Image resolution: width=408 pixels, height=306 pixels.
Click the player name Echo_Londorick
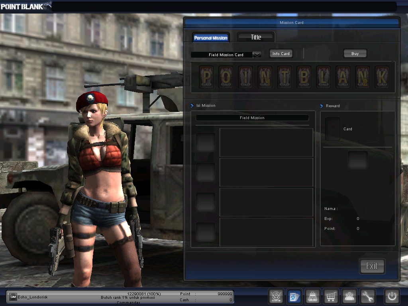33,297
